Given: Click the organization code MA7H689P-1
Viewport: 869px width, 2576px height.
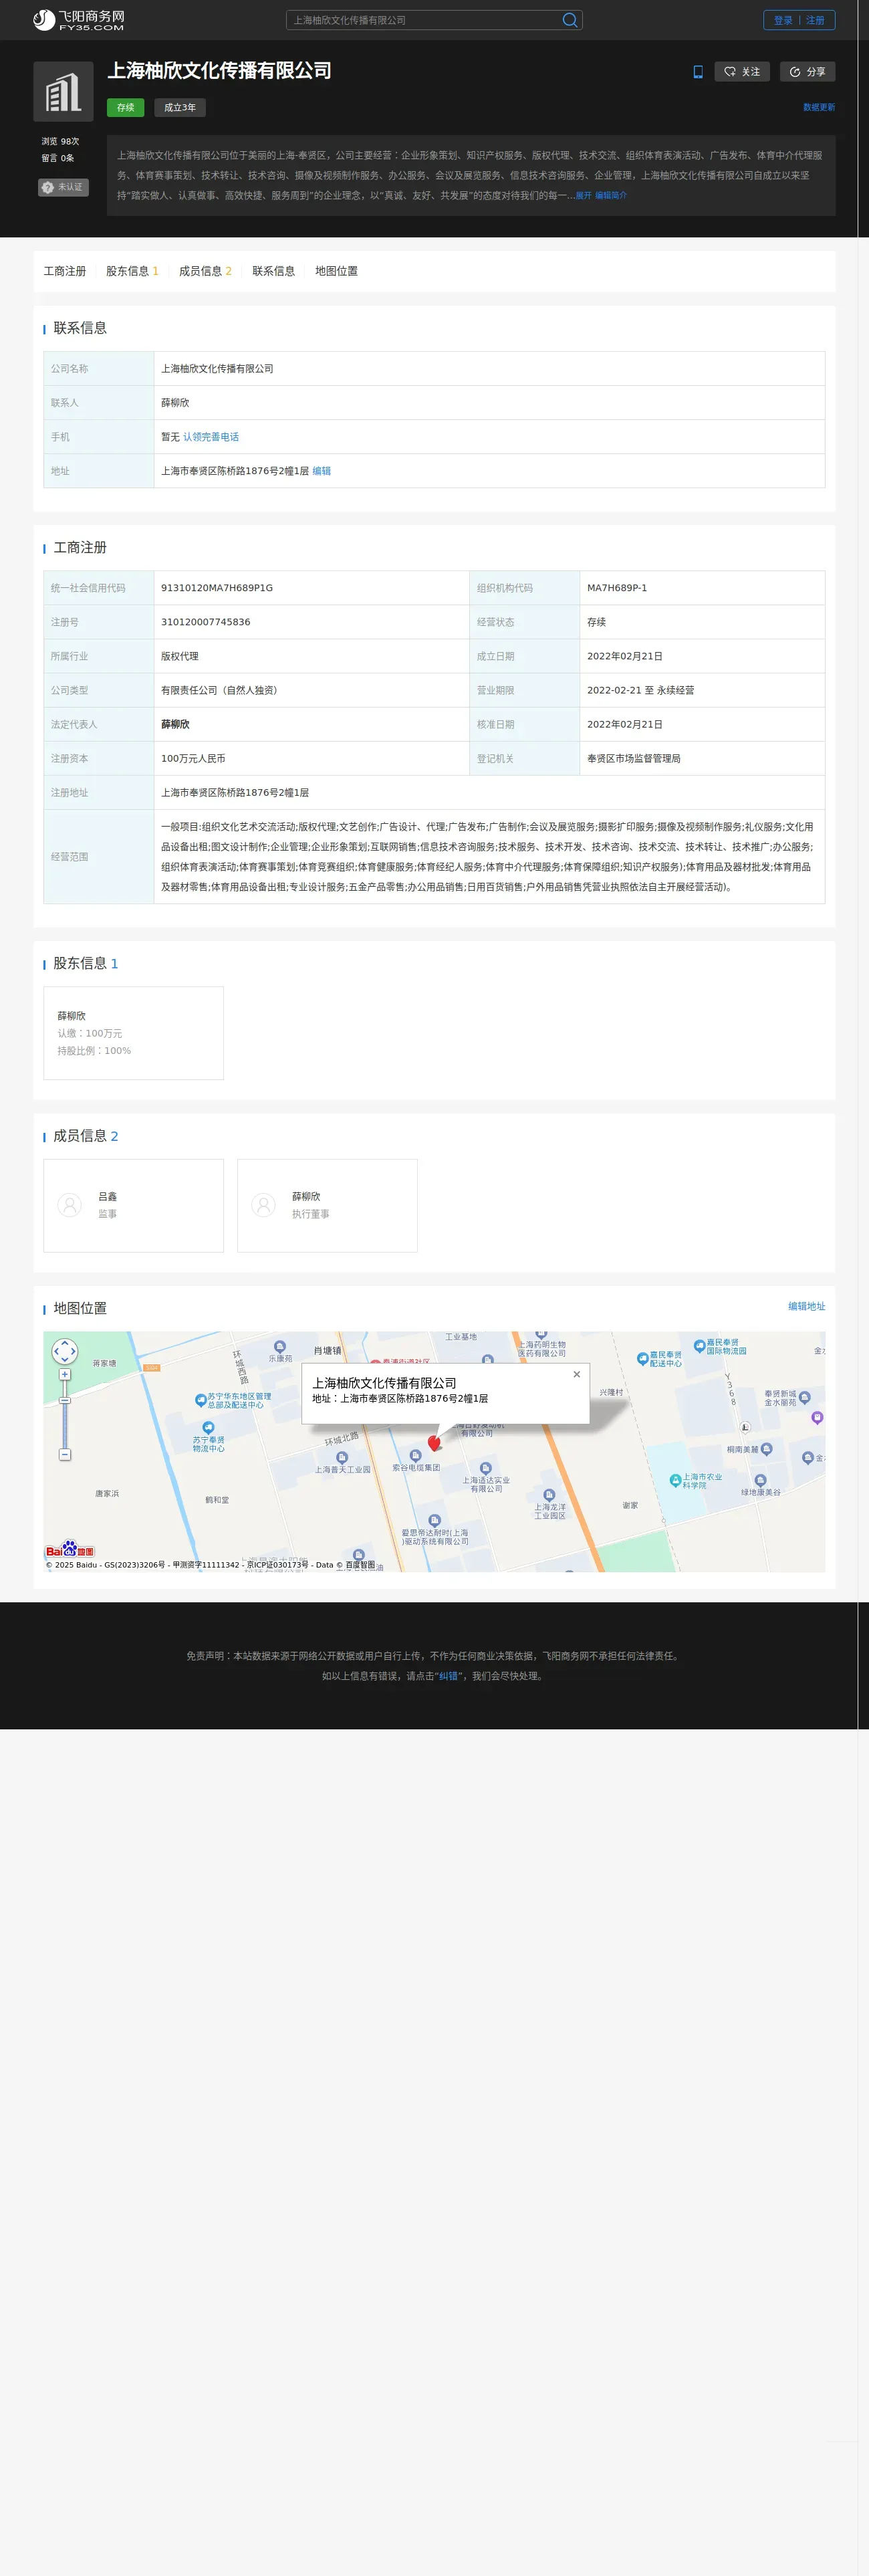Looking at the screenshot, I should (x=617, y=588).
